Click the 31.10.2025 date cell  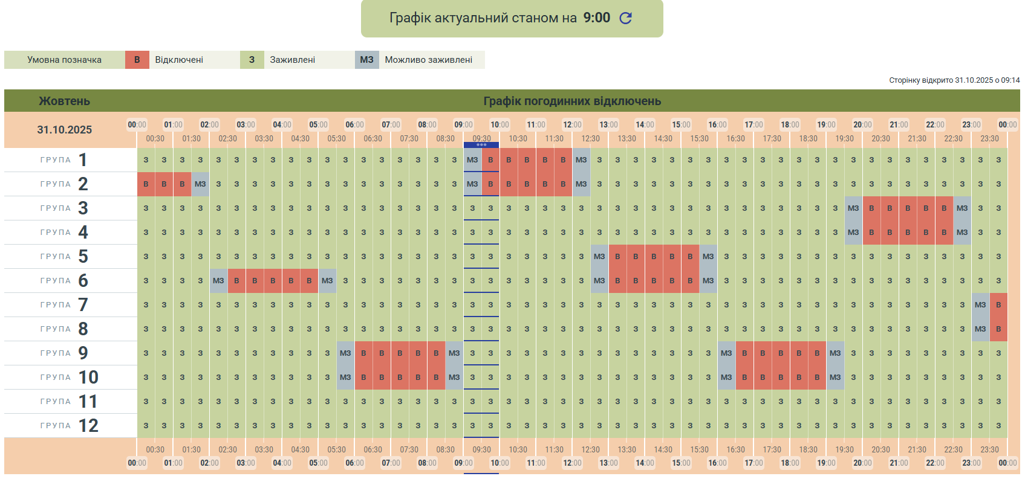(65, 130)
